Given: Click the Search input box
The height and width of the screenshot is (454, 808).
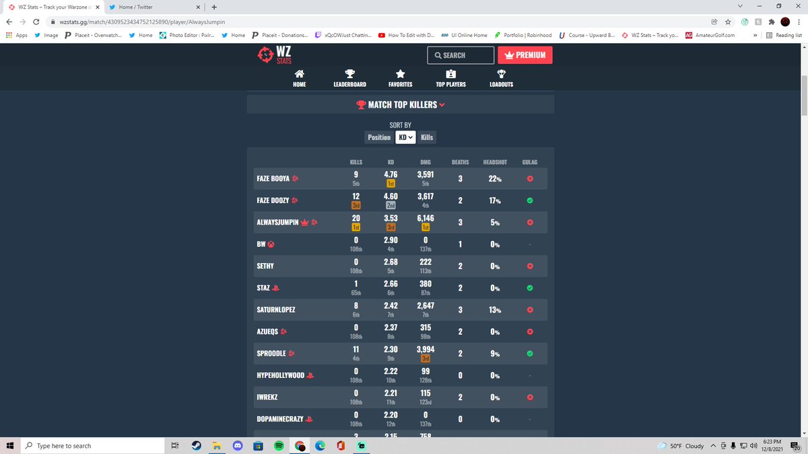Looking at the screenshot, I should tap(461, 55).
